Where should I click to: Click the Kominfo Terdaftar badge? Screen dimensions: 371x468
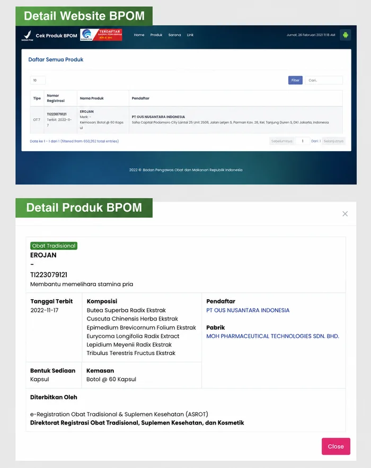[101, 34]
